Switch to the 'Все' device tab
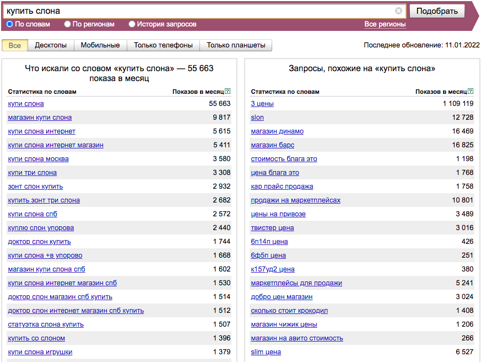 coord(15,45)
